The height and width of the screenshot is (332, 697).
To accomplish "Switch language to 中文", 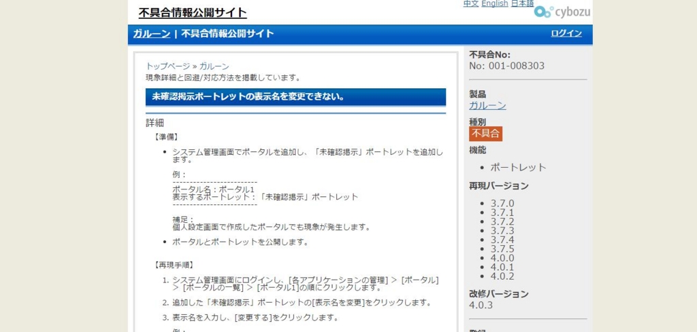I will tap(471, 3).
